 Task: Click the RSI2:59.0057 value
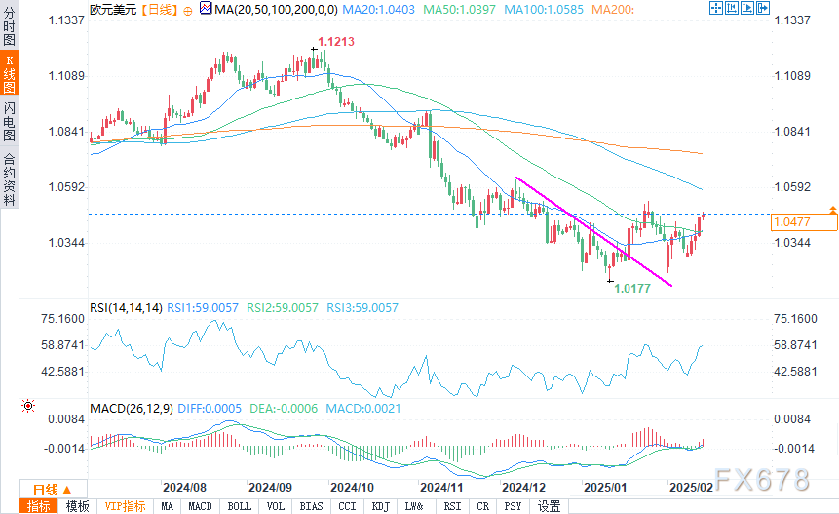[283, 308]
